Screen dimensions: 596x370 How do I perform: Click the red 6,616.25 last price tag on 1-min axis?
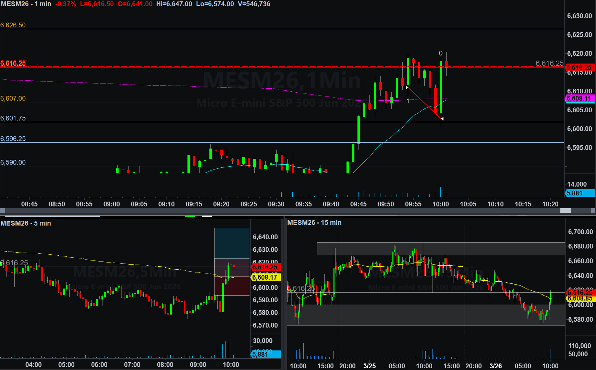[579, 67]
